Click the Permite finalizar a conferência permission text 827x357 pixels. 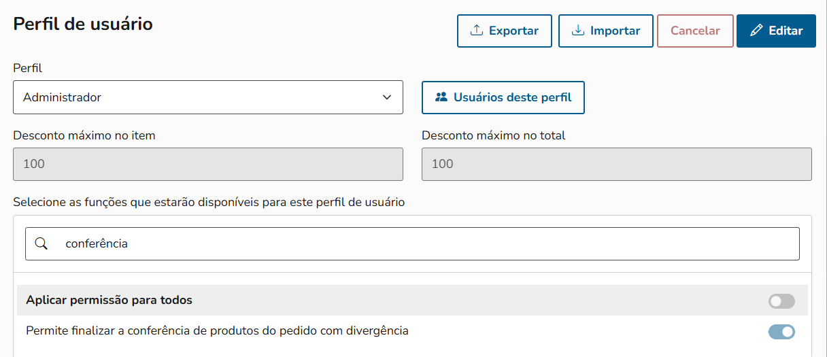[217, 331]
